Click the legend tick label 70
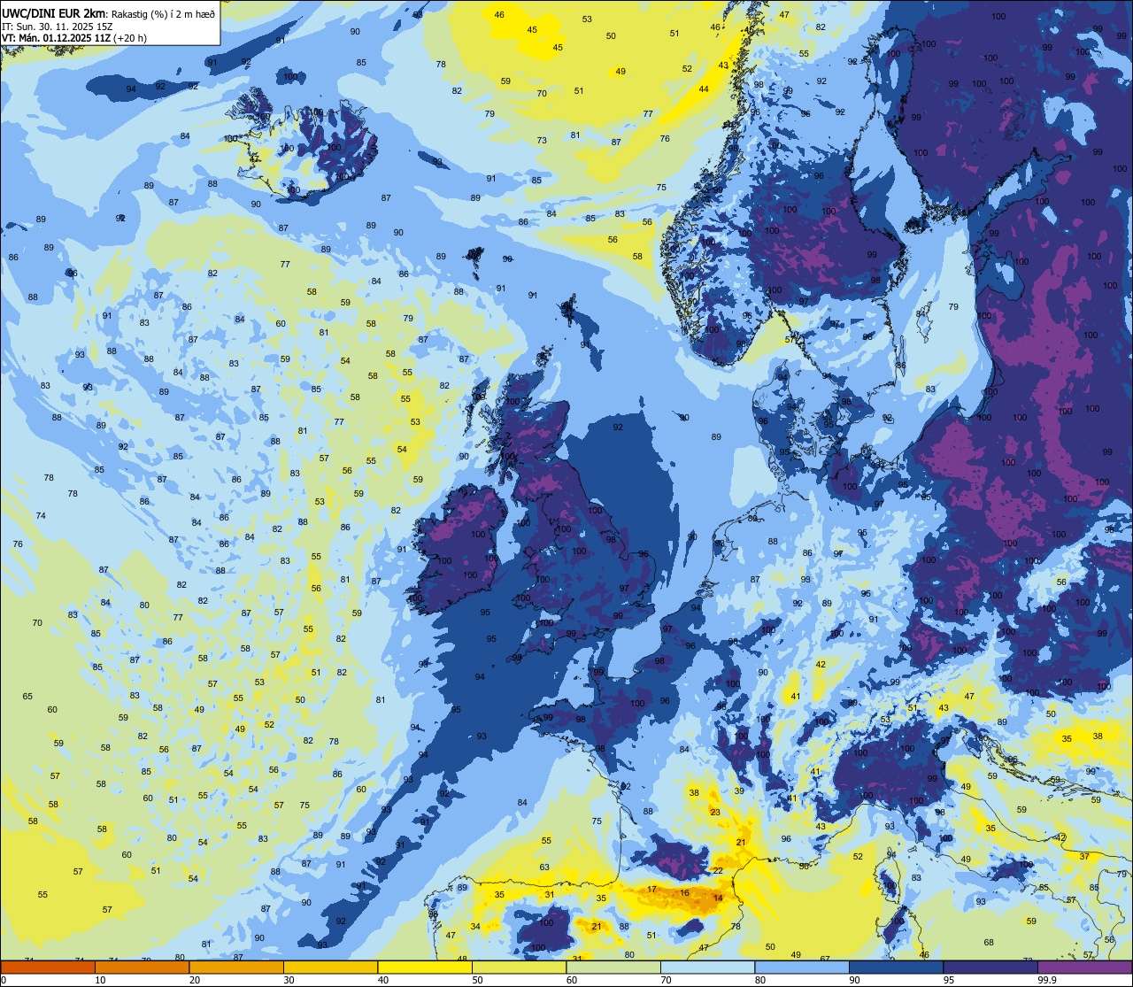The height and width of the screenshot is (987, 1133). [x=666, y=980]
